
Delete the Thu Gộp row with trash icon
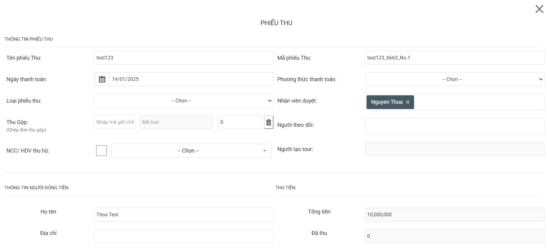click(x=269, y=122)
